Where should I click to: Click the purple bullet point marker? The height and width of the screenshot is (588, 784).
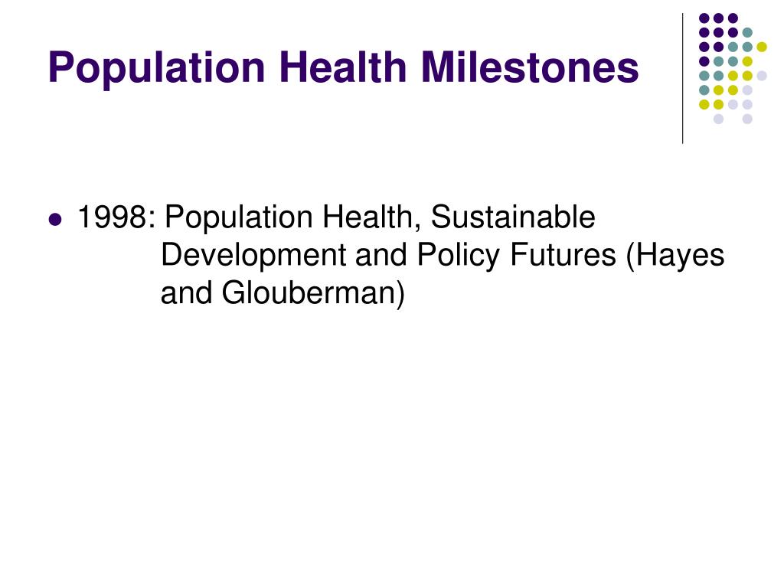[55, 220]
